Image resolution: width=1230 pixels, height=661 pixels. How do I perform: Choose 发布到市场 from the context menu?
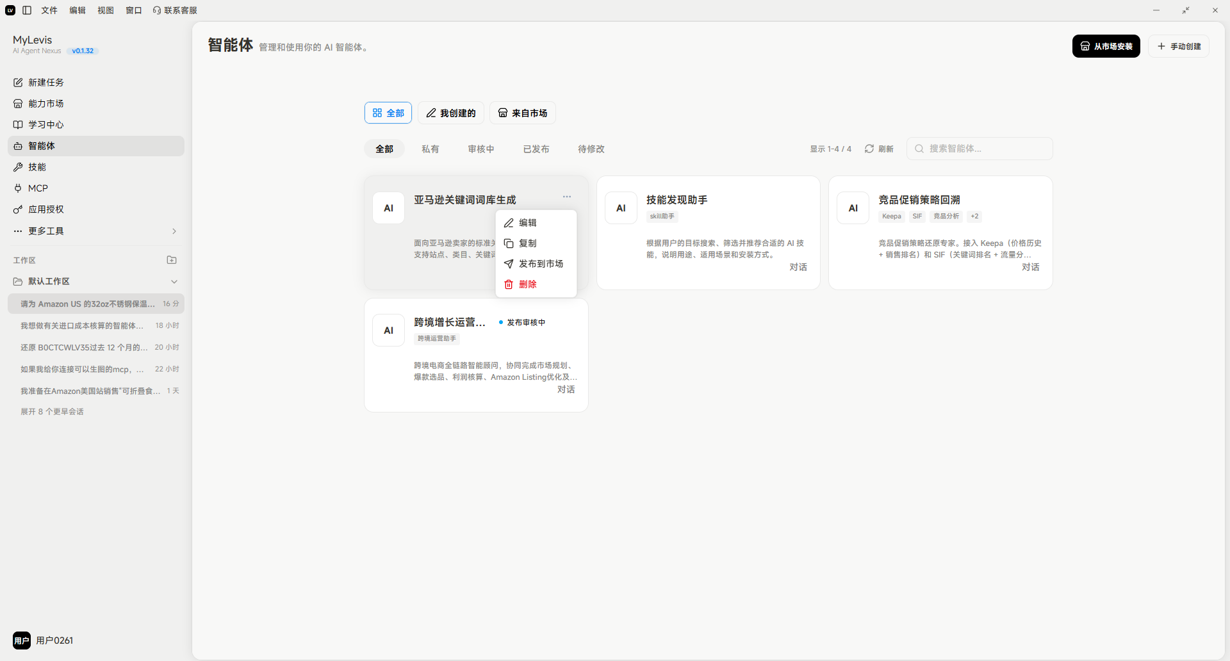coord(536,264)
